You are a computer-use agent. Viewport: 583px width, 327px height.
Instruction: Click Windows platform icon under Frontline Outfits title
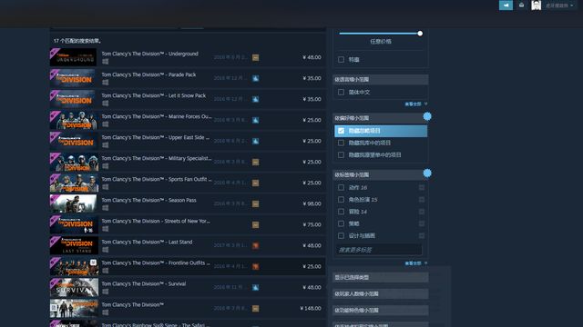click(106, 271)
